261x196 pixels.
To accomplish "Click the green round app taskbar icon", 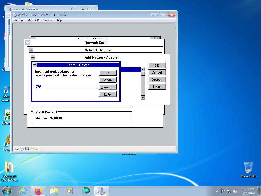I will coord(86,191).
